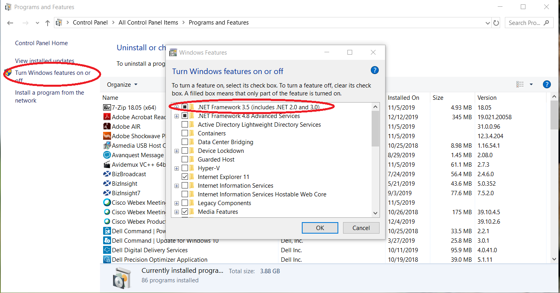Click the Control Panel icon in address bar
This screenshot has width=560, height=293.
coord(59,23)
